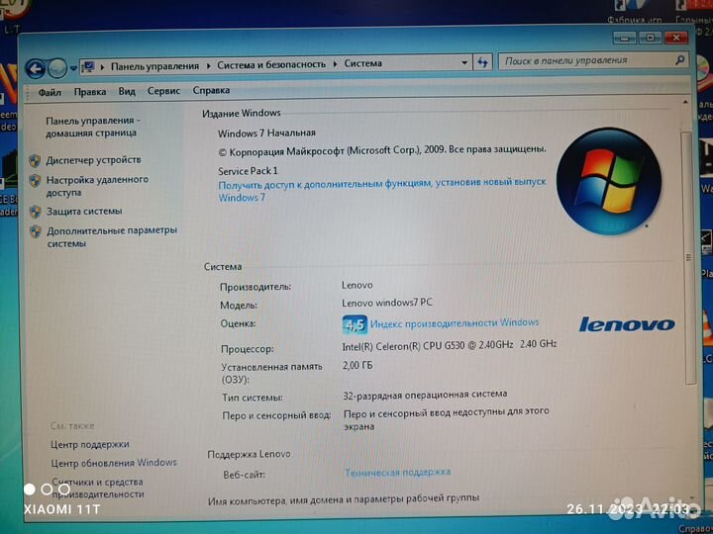Image resolution: width=713 pixels, height=534 pixels.
Task: Open the 'Вид' menu
Action: click(127, 91)
